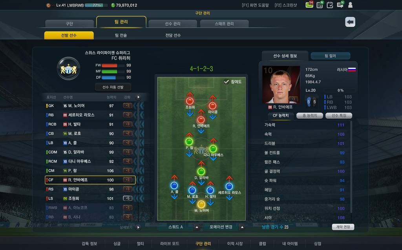Click the 선수 자동 선발 button

pyautogui.click(x=113, y=87)
